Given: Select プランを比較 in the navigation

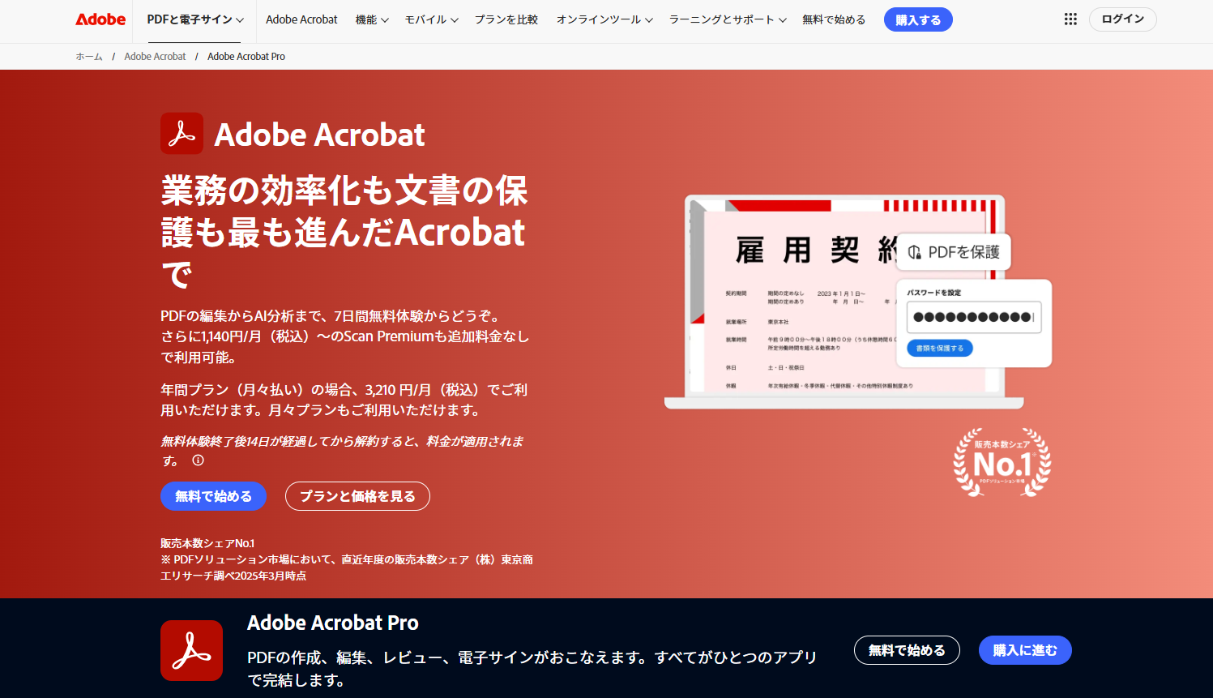Looking at the screenshot, I should click(x=506, y=19).
